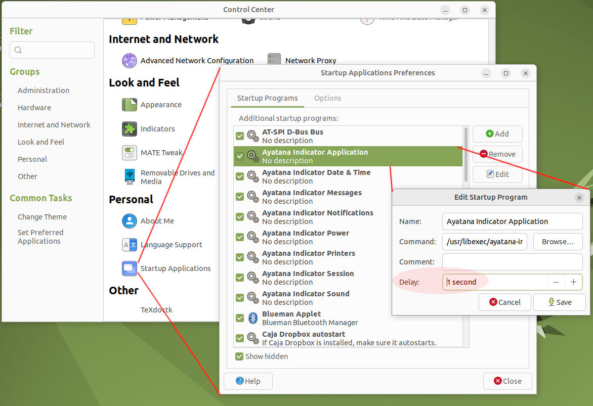Click inside the Comment text field
Viewport: 593px width, 406px height.
pos(512,261)
